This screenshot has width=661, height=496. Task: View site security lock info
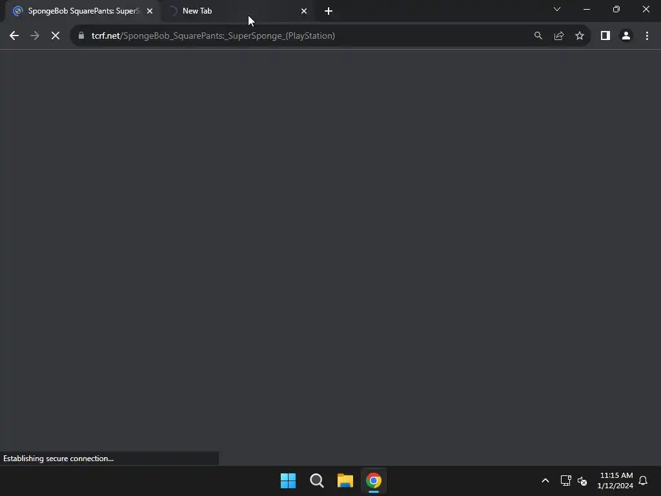click(81, 36)
